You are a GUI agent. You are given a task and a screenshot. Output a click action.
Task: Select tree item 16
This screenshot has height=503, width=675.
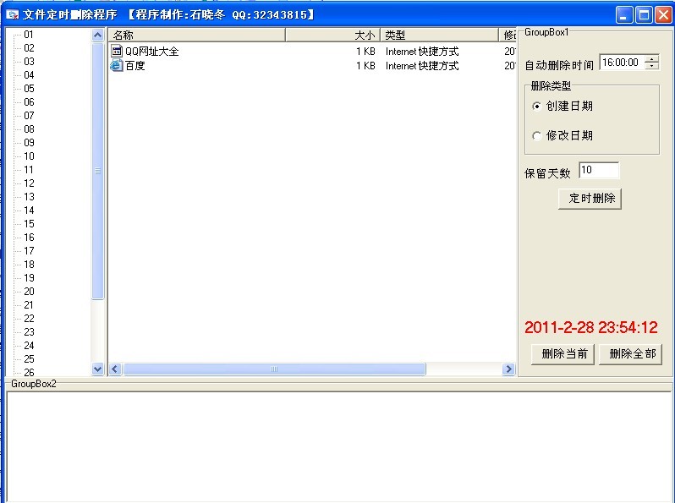point(29,237)
